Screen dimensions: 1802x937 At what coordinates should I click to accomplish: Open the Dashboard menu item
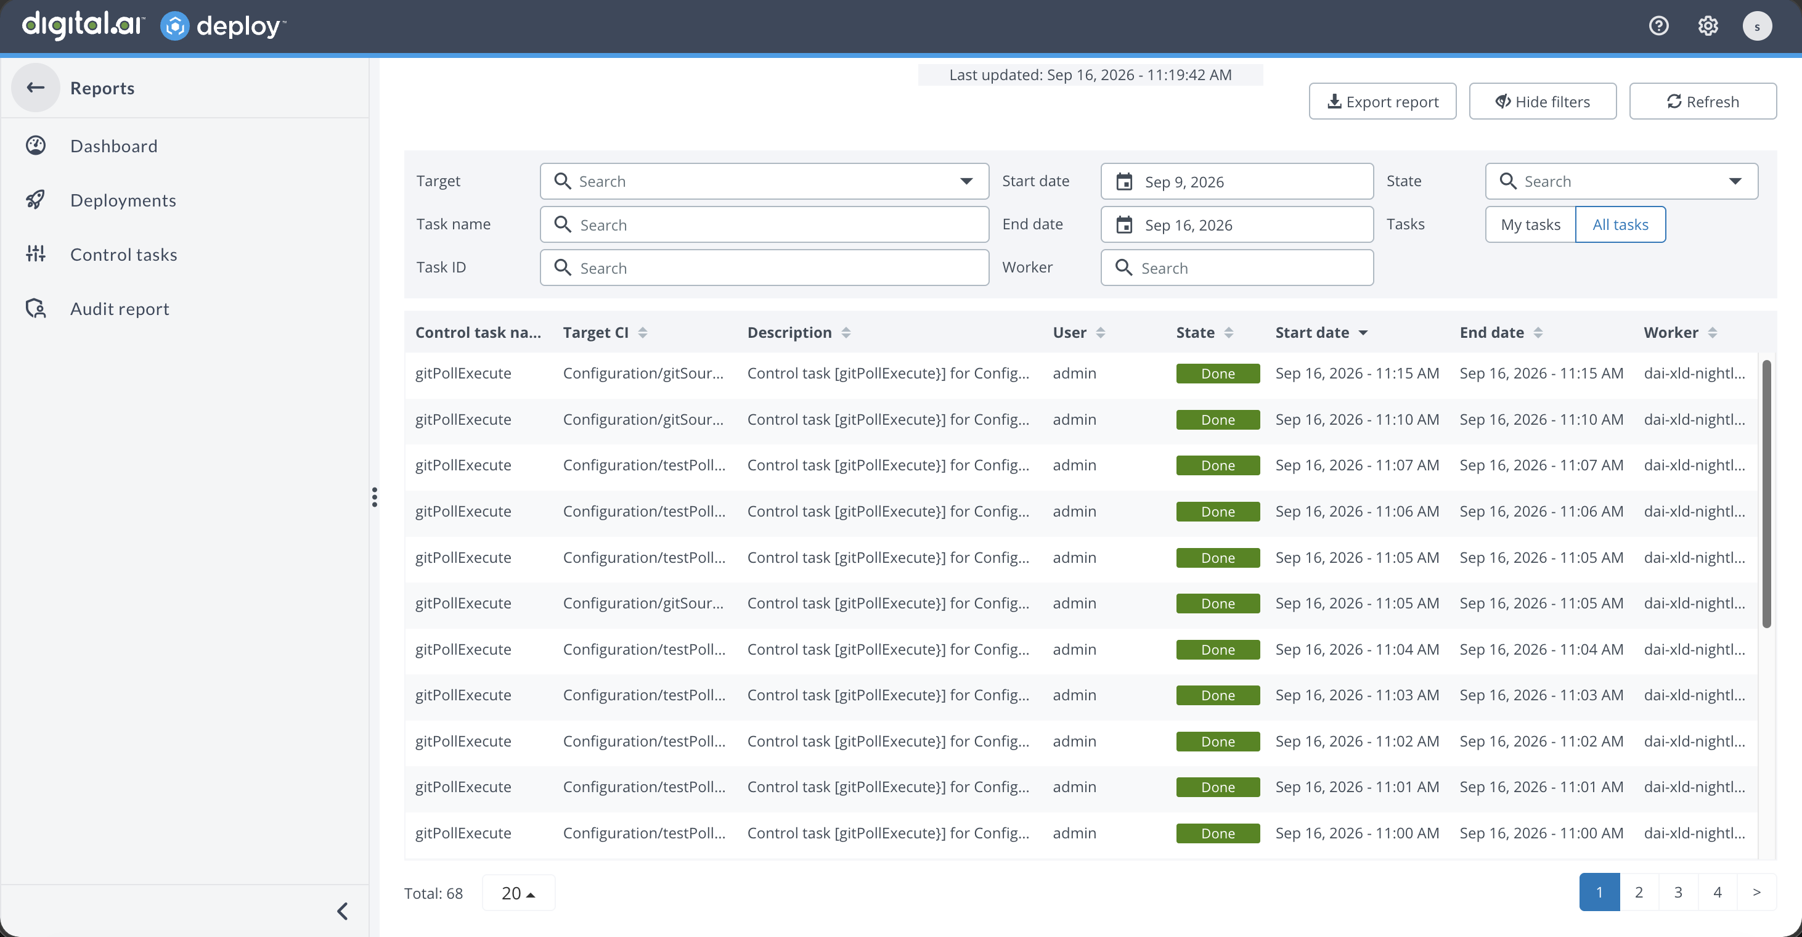[114, 145]
